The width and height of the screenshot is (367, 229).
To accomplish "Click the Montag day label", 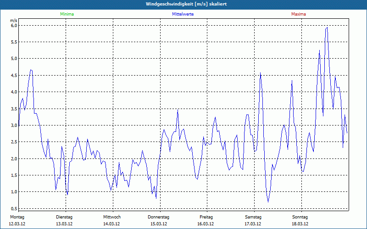I will click(17, 217).
